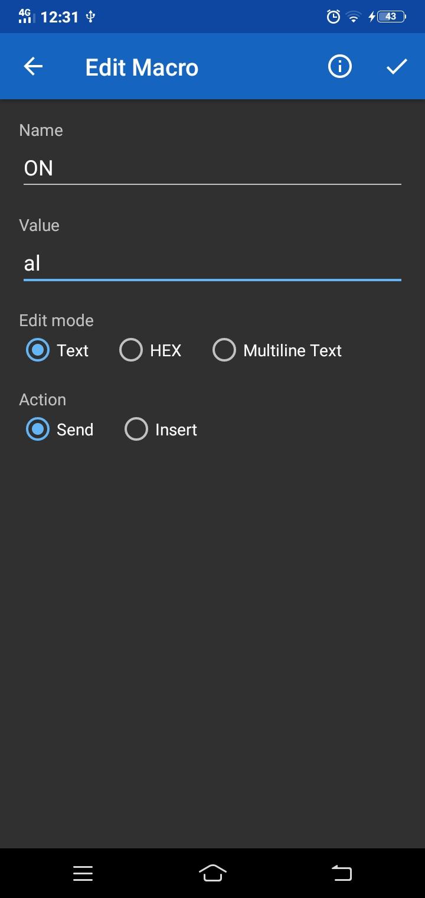Tap the home navigation button

[212, 873]
